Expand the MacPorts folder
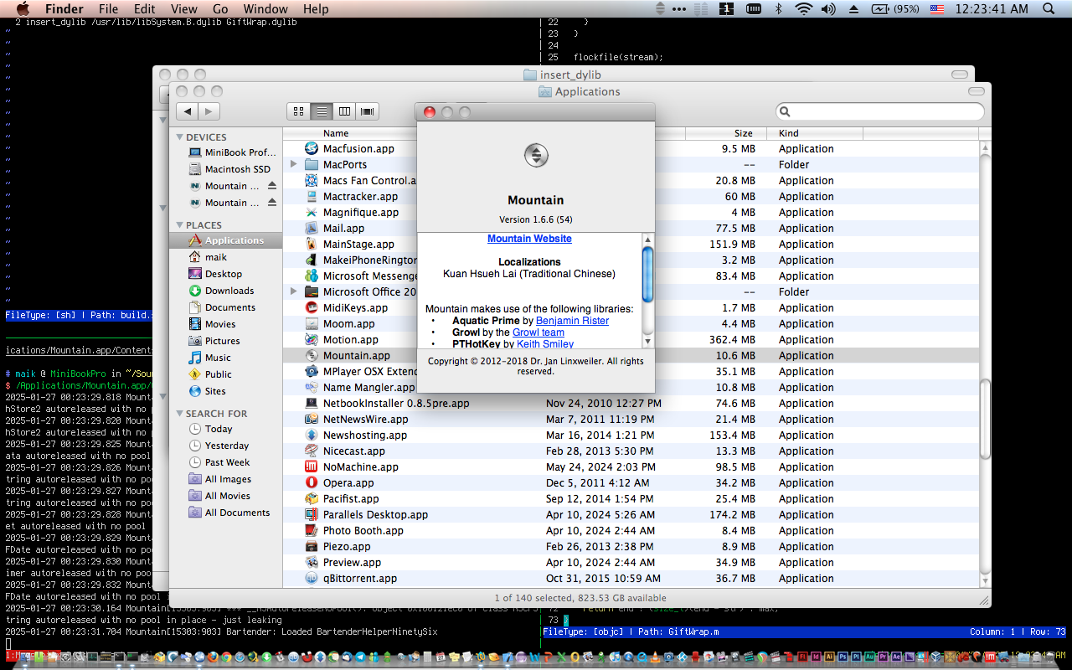 pos(294,164)
